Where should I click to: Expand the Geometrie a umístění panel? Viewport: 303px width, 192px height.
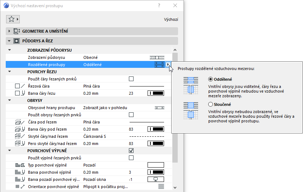pyautogui.click(x=9, y=31)
